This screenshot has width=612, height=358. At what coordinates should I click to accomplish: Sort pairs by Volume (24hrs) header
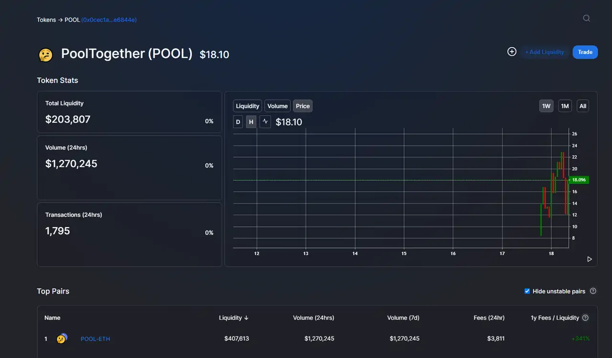tap(314, 318)
